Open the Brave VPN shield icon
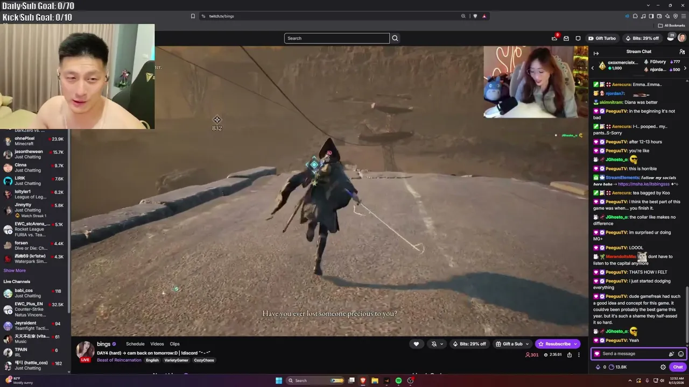This screenshot has height=387, width=689. pos(676,16)
